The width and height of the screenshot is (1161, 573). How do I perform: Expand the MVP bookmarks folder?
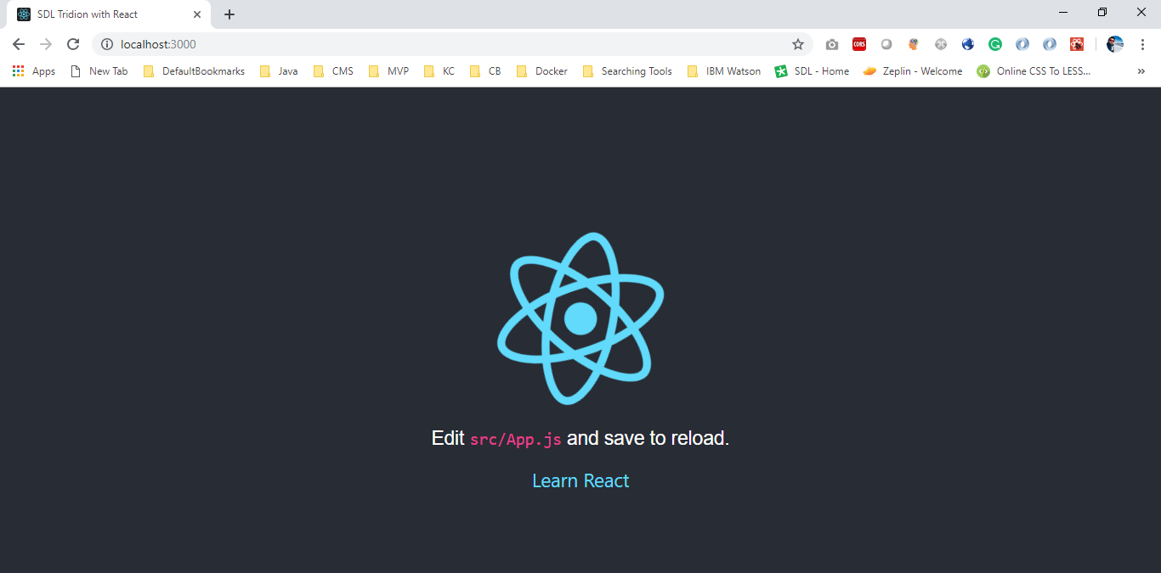(x=388, y=71)
